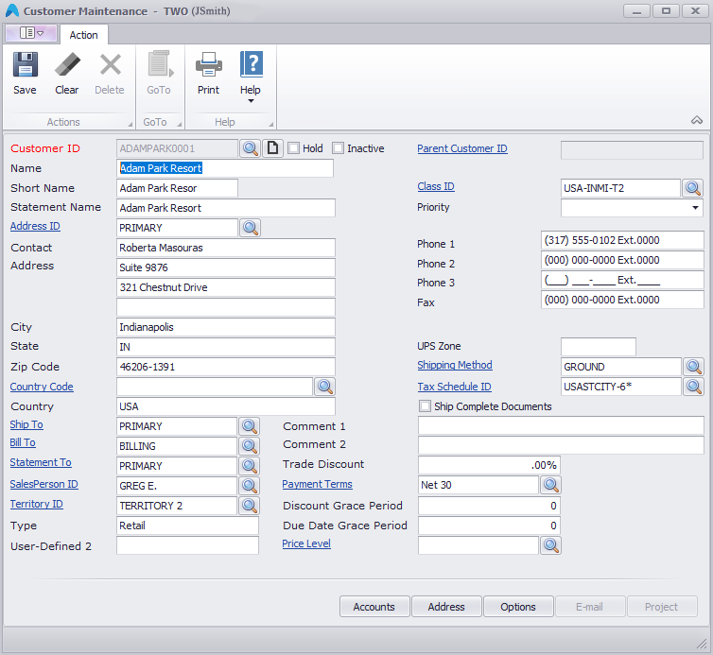Click the Parent Customer ID field

(632, 150)
